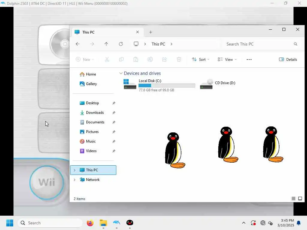Collapse the Devices and drives group
This screenshot has width=307, height=230.
[121, 73]
